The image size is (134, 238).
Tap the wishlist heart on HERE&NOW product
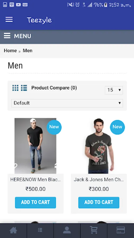click(16, 166)
